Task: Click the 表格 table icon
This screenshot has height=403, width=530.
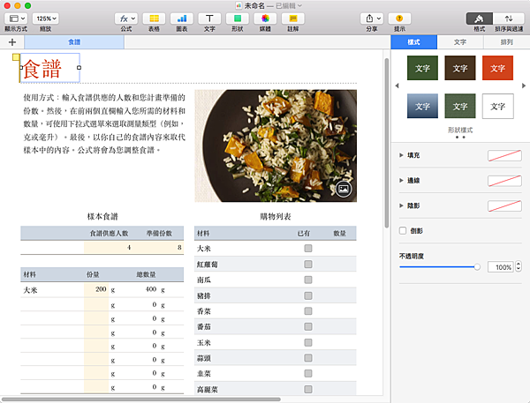Action: pyautogui.click(x=153, y=18)
